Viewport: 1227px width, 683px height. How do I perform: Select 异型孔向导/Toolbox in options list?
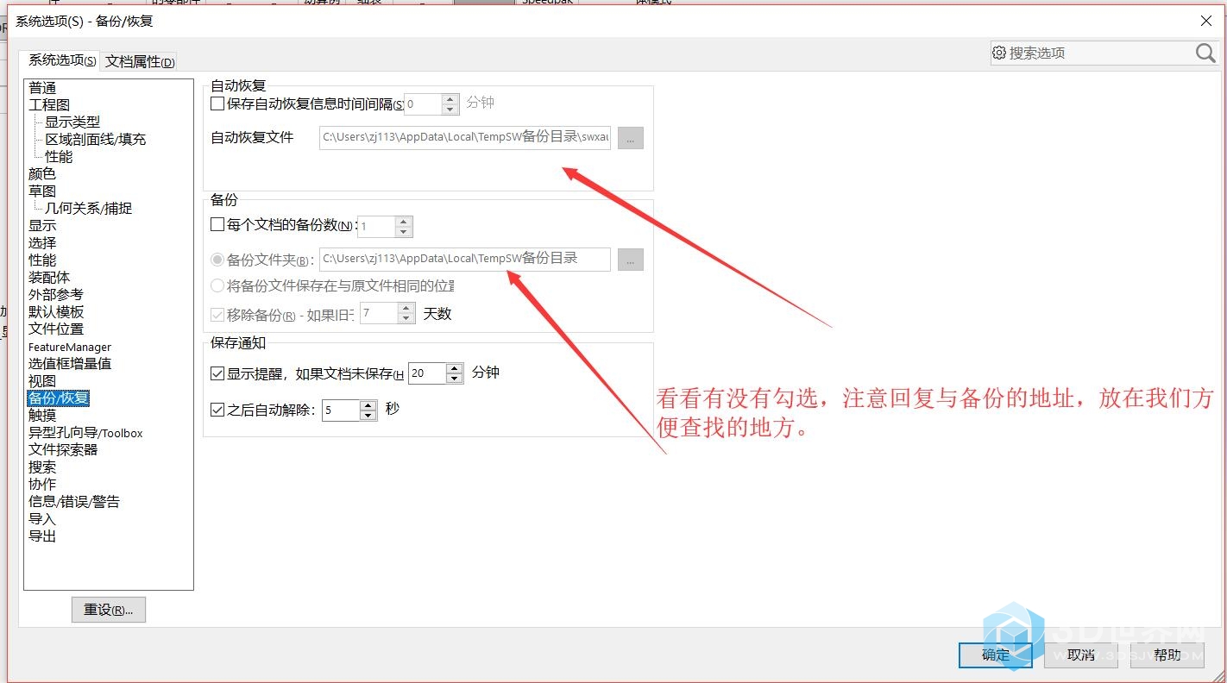tap(85, 433)
